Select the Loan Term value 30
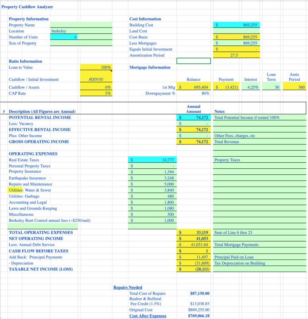Viewport: 308px width, 319px height. pos(271,87)
